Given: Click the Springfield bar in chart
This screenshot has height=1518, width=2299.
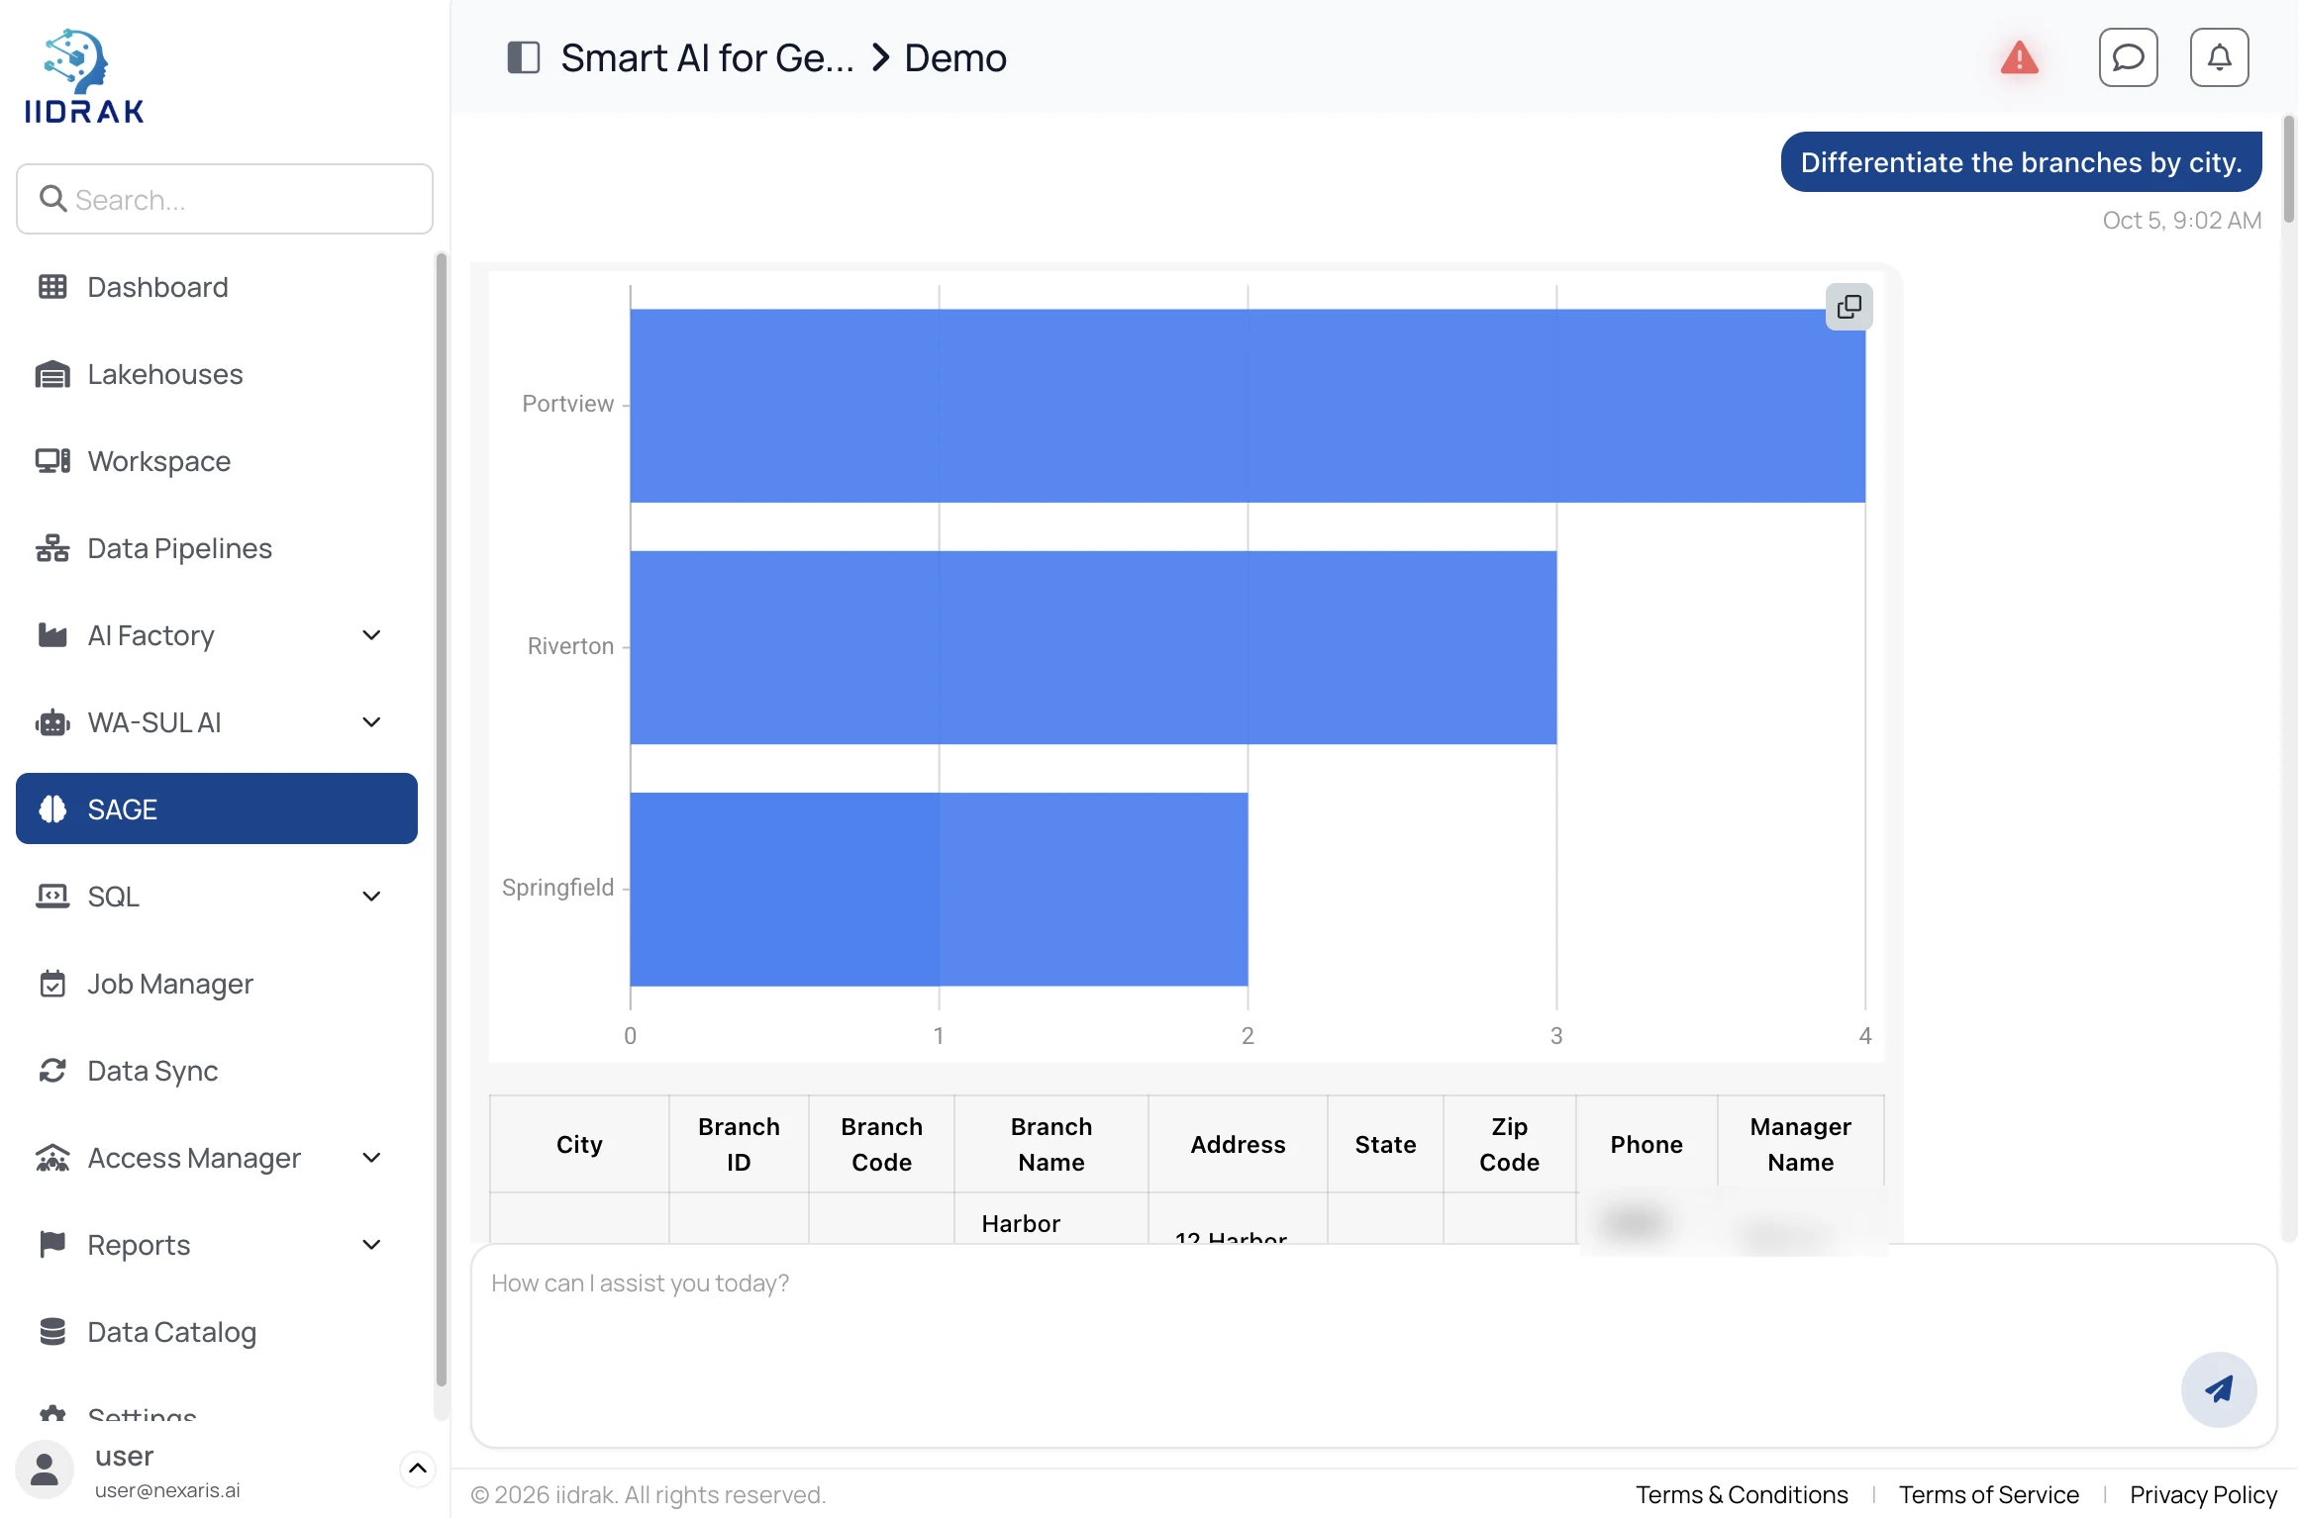Looking at the screenshot, I should click(939, 889).
